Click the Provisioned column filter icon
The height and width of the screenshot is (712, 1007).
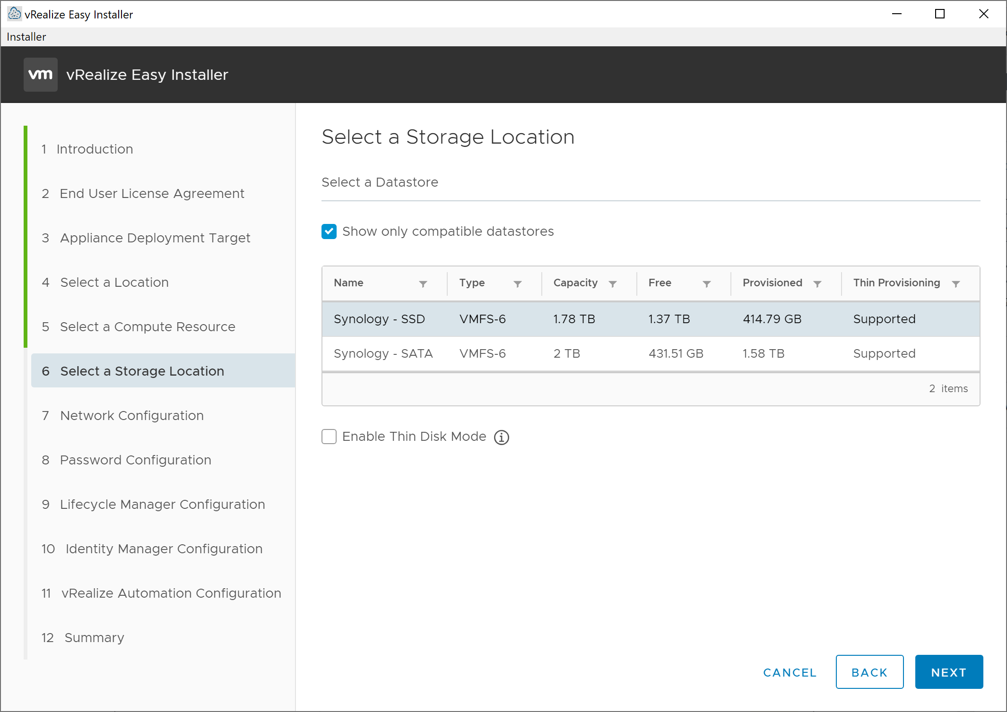pyautogui.click(x=817, y=283)
